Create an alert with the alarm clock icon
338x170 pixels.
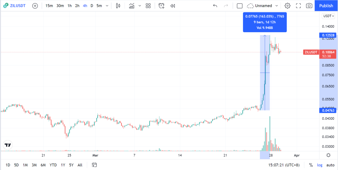click(x=161, y=6)
